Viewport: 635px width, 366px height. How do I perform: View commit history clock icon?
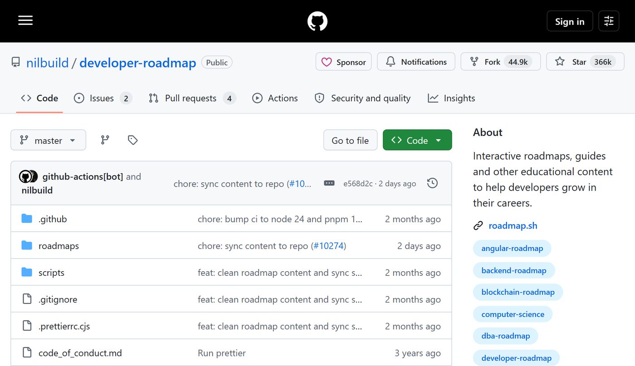pos(432,183)
